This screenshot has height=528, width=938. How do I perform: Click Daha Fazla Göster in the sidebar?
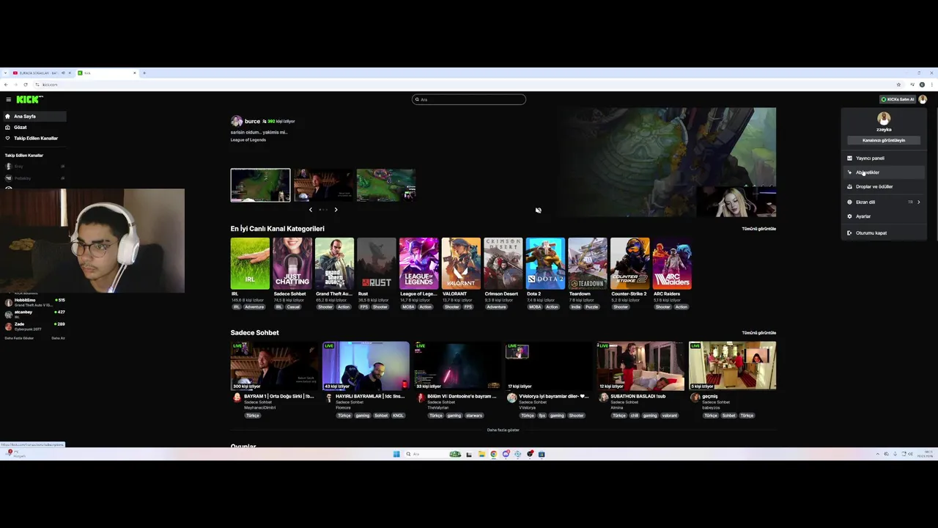[x=19, y=338]
